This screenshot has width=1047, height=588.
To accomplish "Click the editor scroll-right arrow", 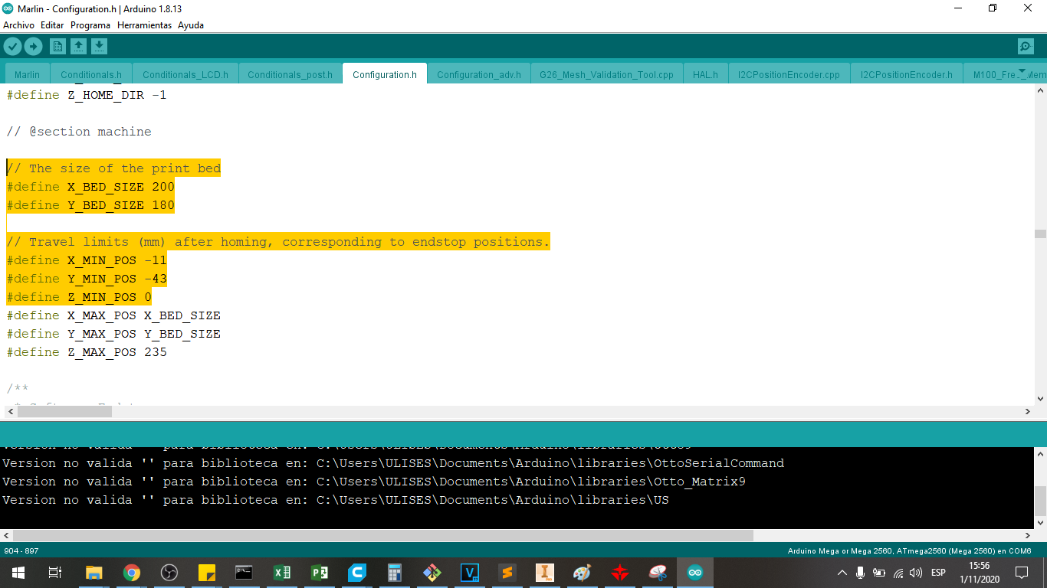I will (x=1028, y=411).
